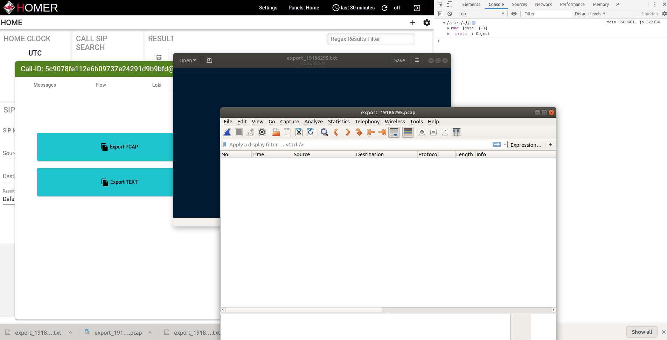Clear the DevTools console with the no-entry icon

tap(449, 14)
